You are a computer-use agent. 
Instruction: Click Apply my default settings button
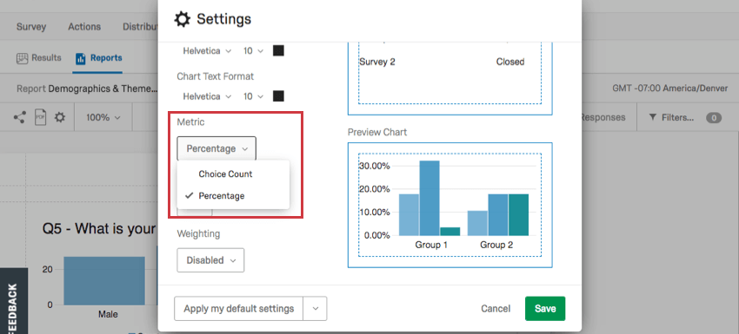click(238, 309)
